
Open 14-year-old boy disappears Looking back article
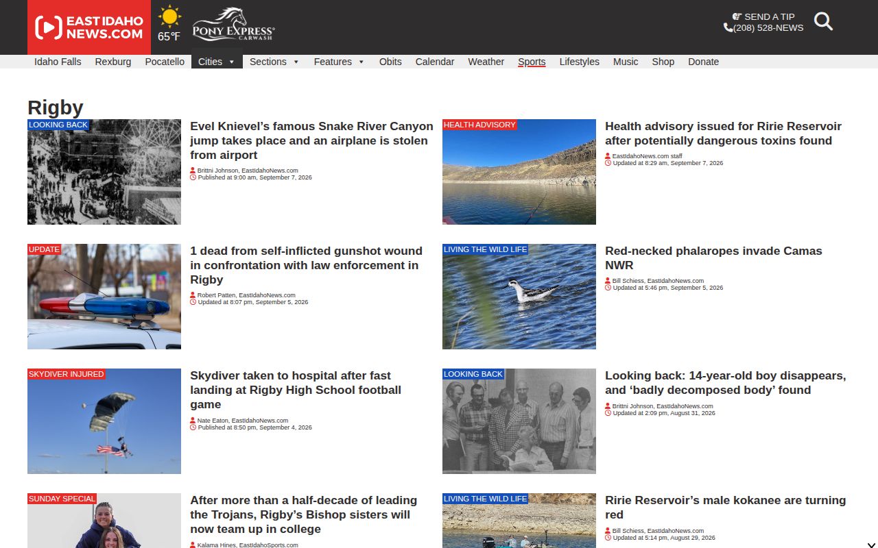point(725,383)
